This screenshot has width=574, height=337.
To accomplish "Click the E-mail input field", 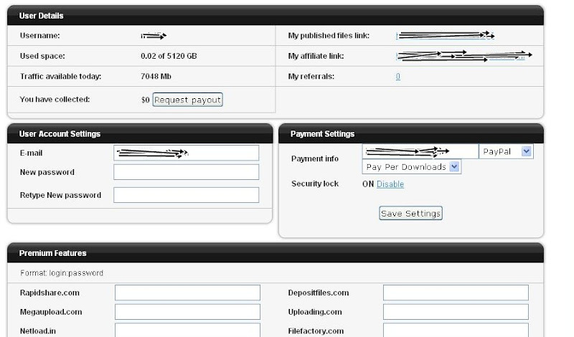I will [186, 153].
